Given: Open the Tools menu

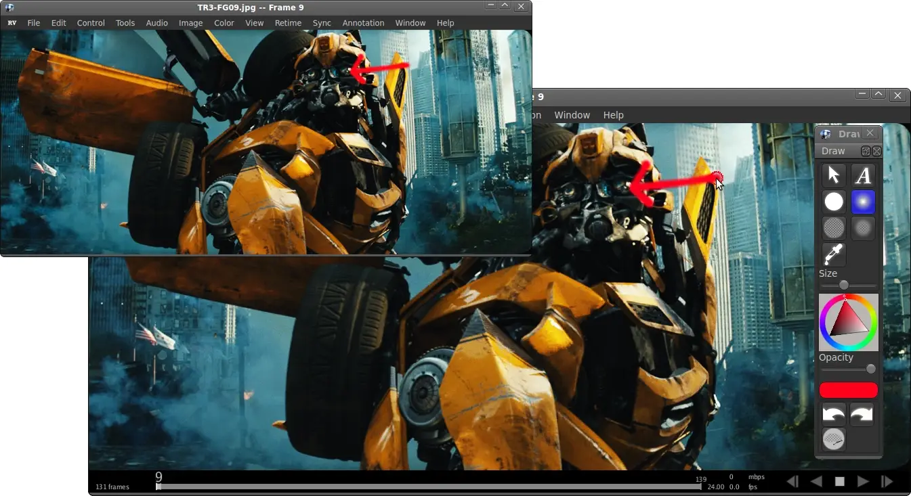Looking at the screenshot, I should click(x=125, y=23).
